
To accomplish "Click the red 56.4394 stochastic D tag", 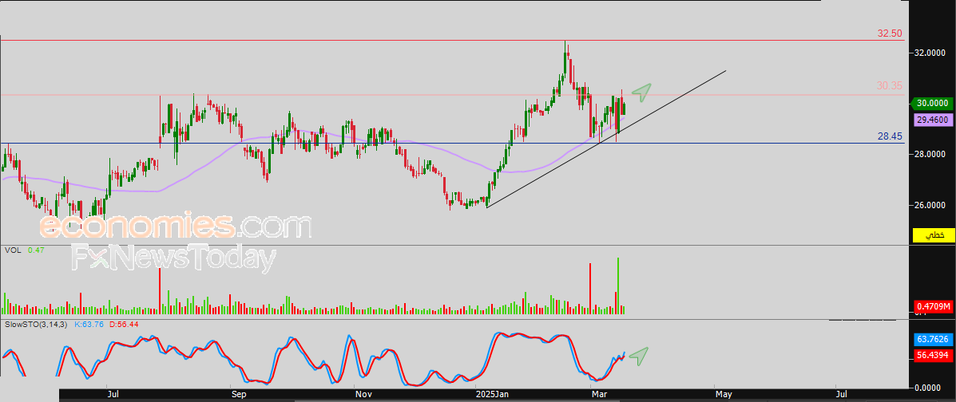I will point(933,354).
